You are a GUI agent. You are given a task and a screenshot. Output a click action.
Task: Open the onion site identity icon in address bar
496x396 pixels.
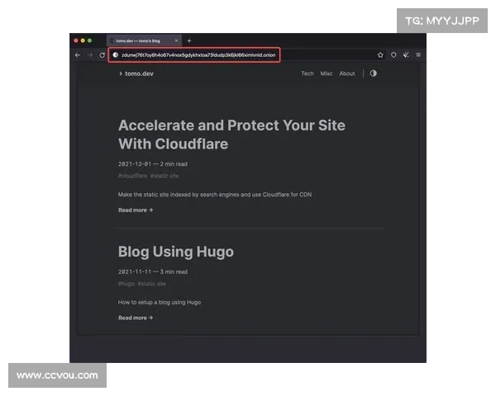point(116,55)
